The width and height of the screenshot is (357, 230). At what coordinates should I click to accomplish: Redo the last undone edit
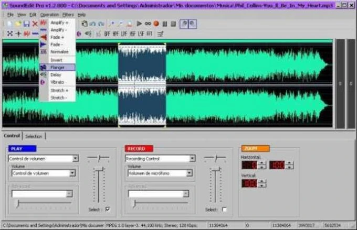(x=101, y=24)
